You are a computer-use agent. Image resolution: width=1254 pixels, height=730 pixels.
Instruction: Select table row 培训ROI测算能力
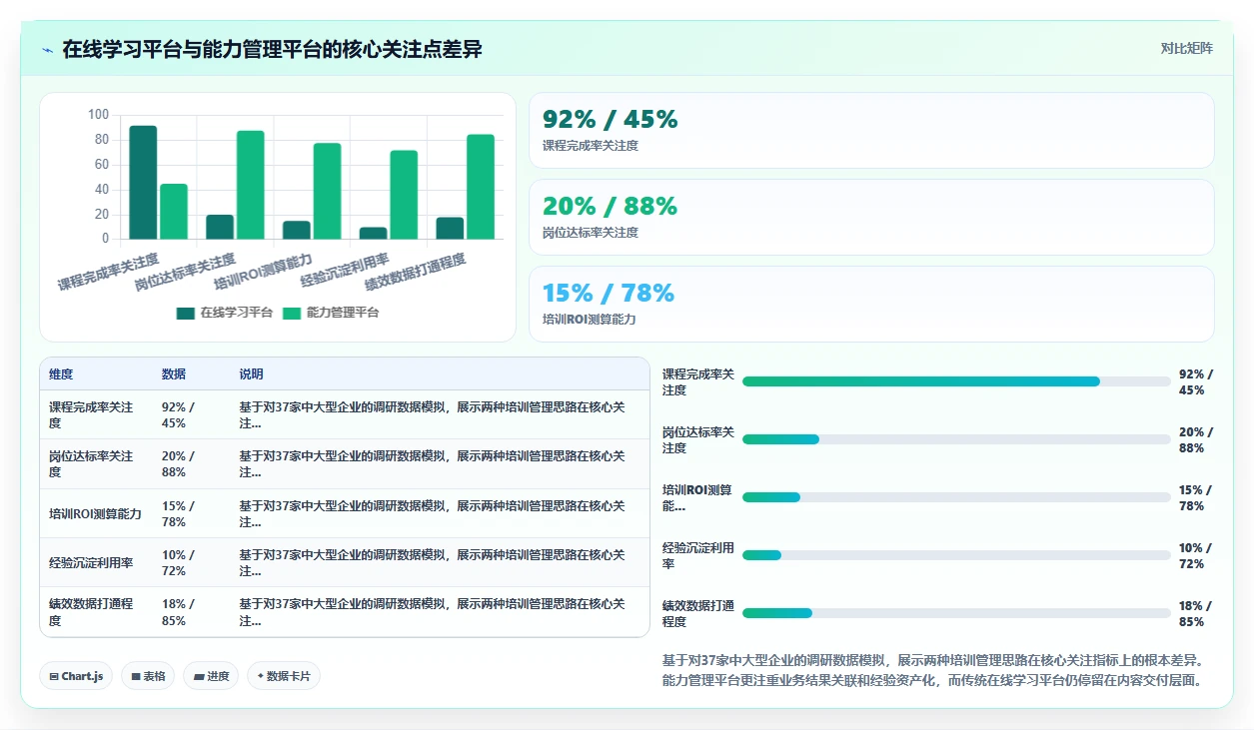pyautogui.click(x=345, y=513)
